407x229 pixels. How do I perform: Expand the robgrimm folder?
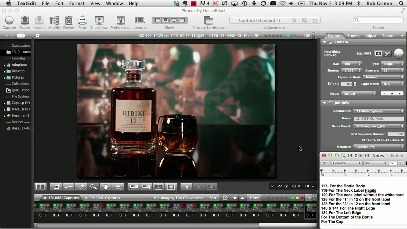tap(4, 65)
